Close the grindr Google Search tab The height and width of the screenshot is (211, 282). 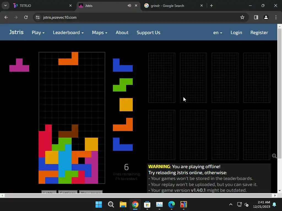pos(201,5)
